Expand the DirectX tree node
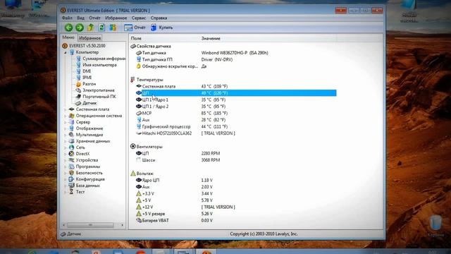The image size is (451, 254). tap(66, 154)
